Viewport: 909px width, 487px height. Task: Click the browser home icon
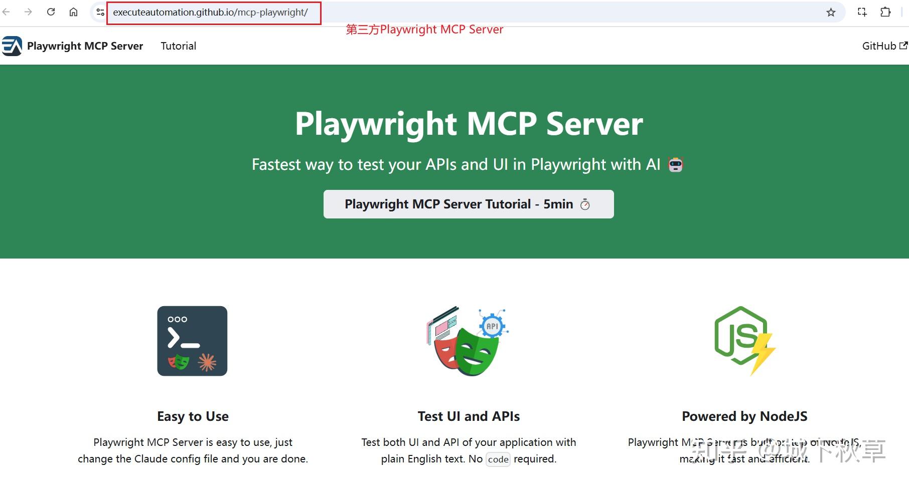point(73,12)
